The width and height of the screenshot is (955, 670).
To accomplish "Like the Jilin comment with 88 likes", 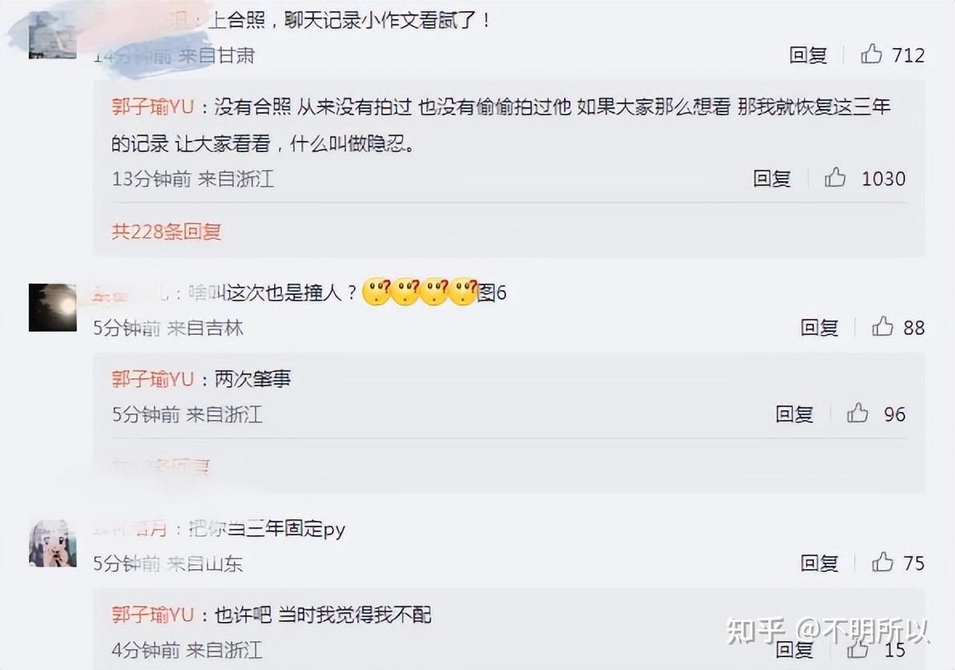I will point(883,327).
